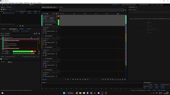Open track 2 stereo input dropdown
Viewport: 170px width, 95px height.
50,31
